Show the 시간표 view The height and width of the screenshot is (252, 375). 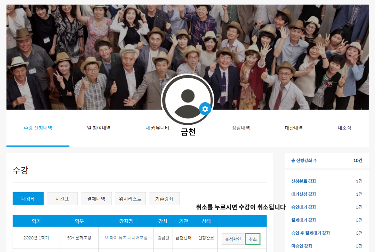point(62,199)
